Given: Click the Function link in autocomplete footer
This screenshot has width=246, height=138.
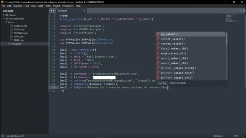Looking at the screenshot, I should tap(162, 83).
